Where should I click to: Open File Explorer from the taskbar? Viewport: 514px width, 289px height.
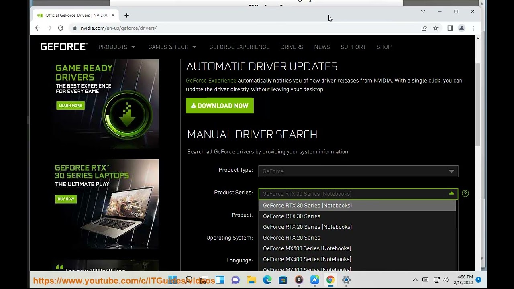251,280
